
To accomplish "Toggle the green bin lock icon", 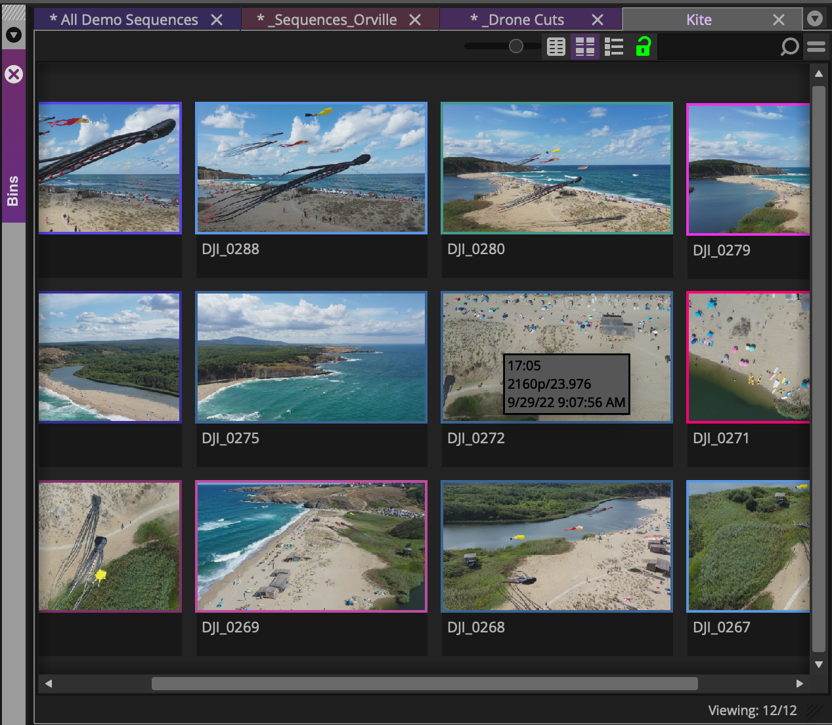I will click(x=643, y=47).
